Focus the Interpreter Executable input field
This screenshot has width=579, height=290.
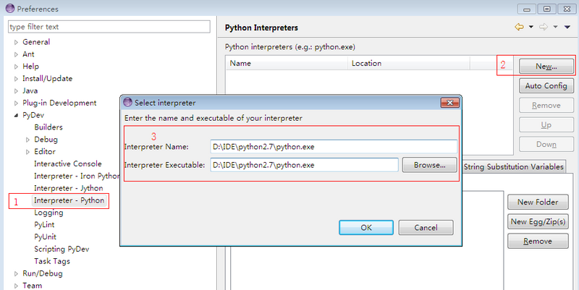click(x=304, y=165)
